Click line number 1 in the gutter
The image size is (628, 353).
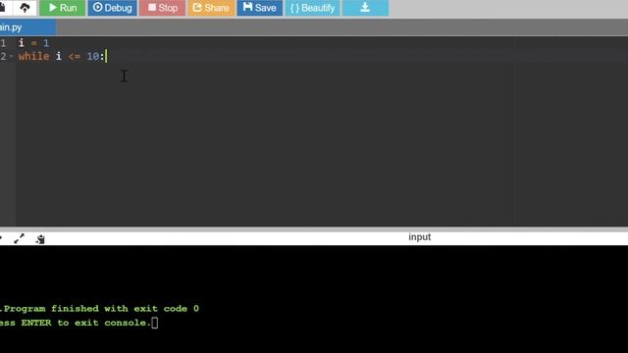[3, 43]
